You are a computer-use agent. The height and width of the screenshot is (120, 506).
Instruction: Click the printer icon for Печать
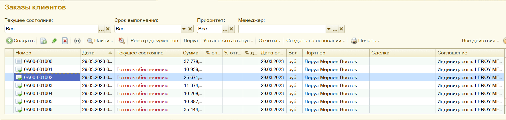(354, 41)
